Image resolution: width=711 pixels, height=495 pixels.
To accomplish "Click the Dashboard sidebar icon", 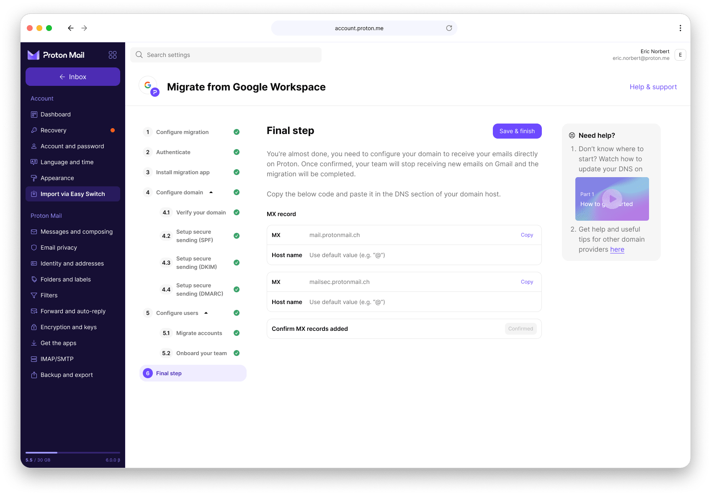I will (34, 114).
